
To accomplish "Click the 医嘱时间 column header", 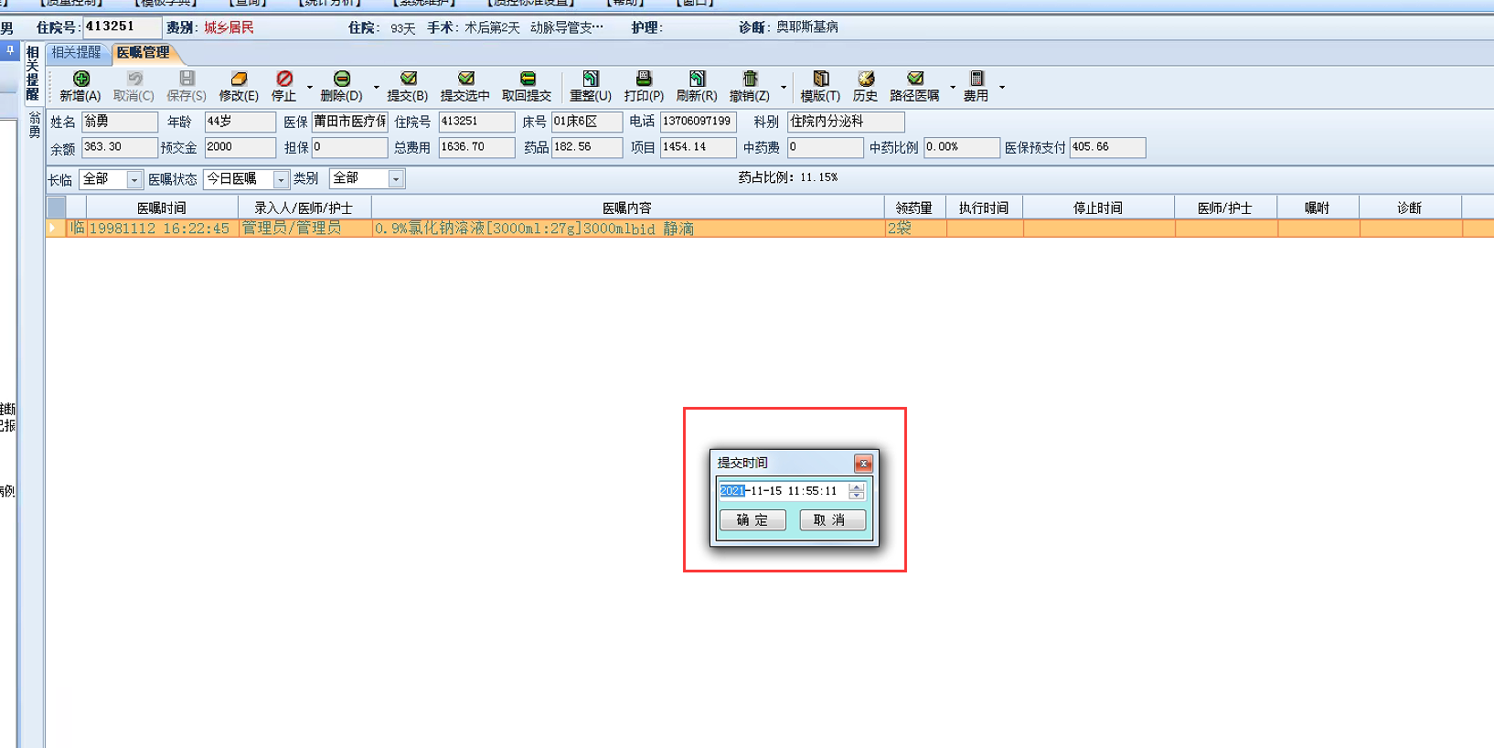I will click(162, 208).
